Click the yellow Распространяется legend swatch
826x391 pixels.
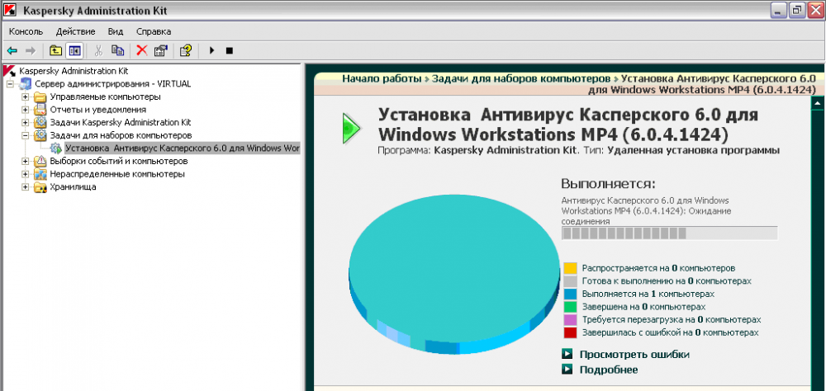tap(571, 268)
